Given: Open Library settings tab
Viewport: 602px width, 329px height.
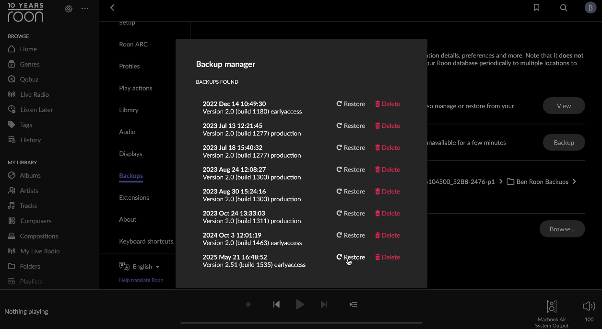Looking at the screenshot, I should 129,110.
